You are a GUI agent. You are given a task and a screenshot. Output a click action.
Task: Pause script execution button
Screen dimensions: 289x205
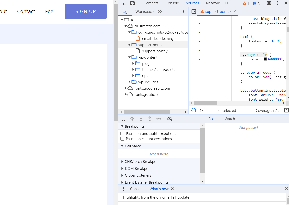click(124, 119)
